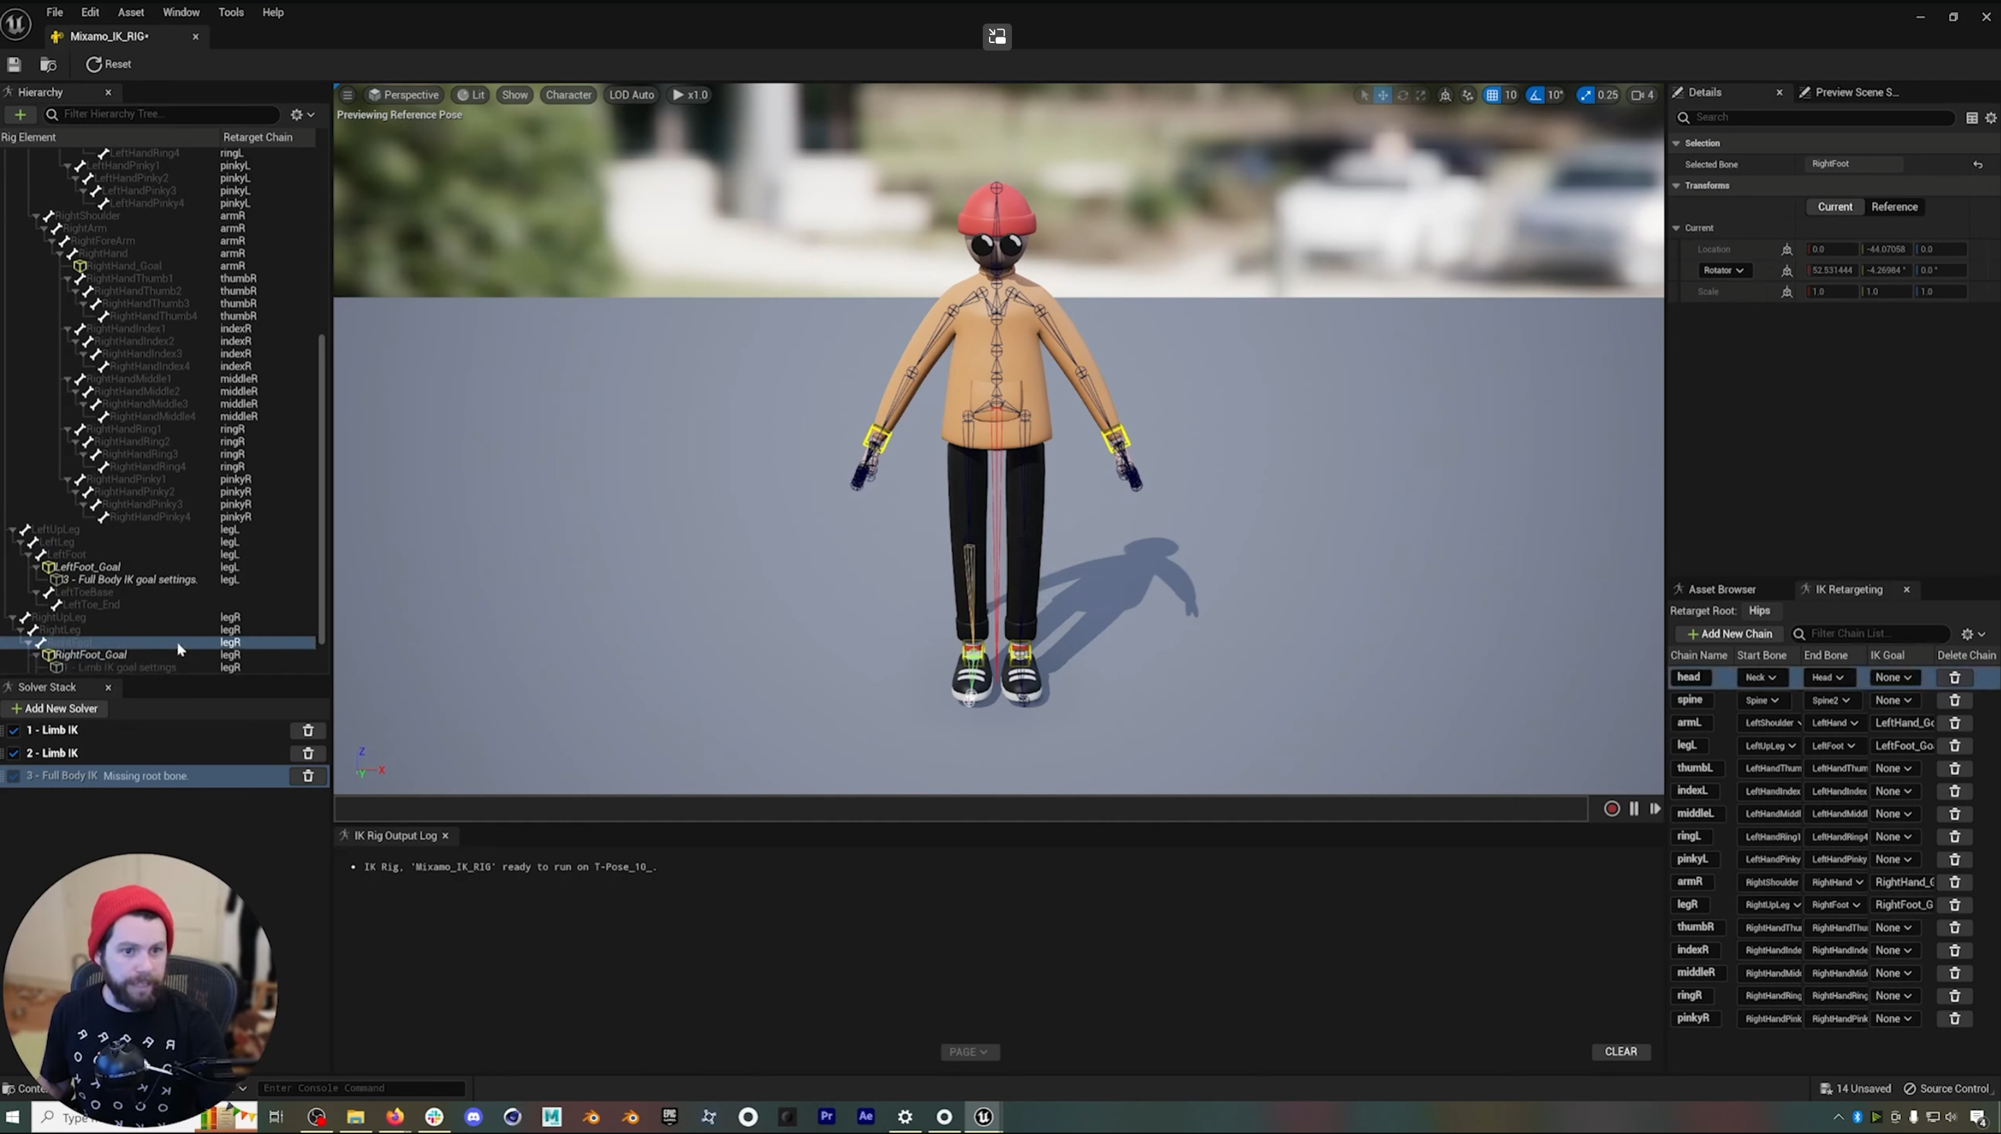Click the scale transform tool icon

pos(1420,95)
